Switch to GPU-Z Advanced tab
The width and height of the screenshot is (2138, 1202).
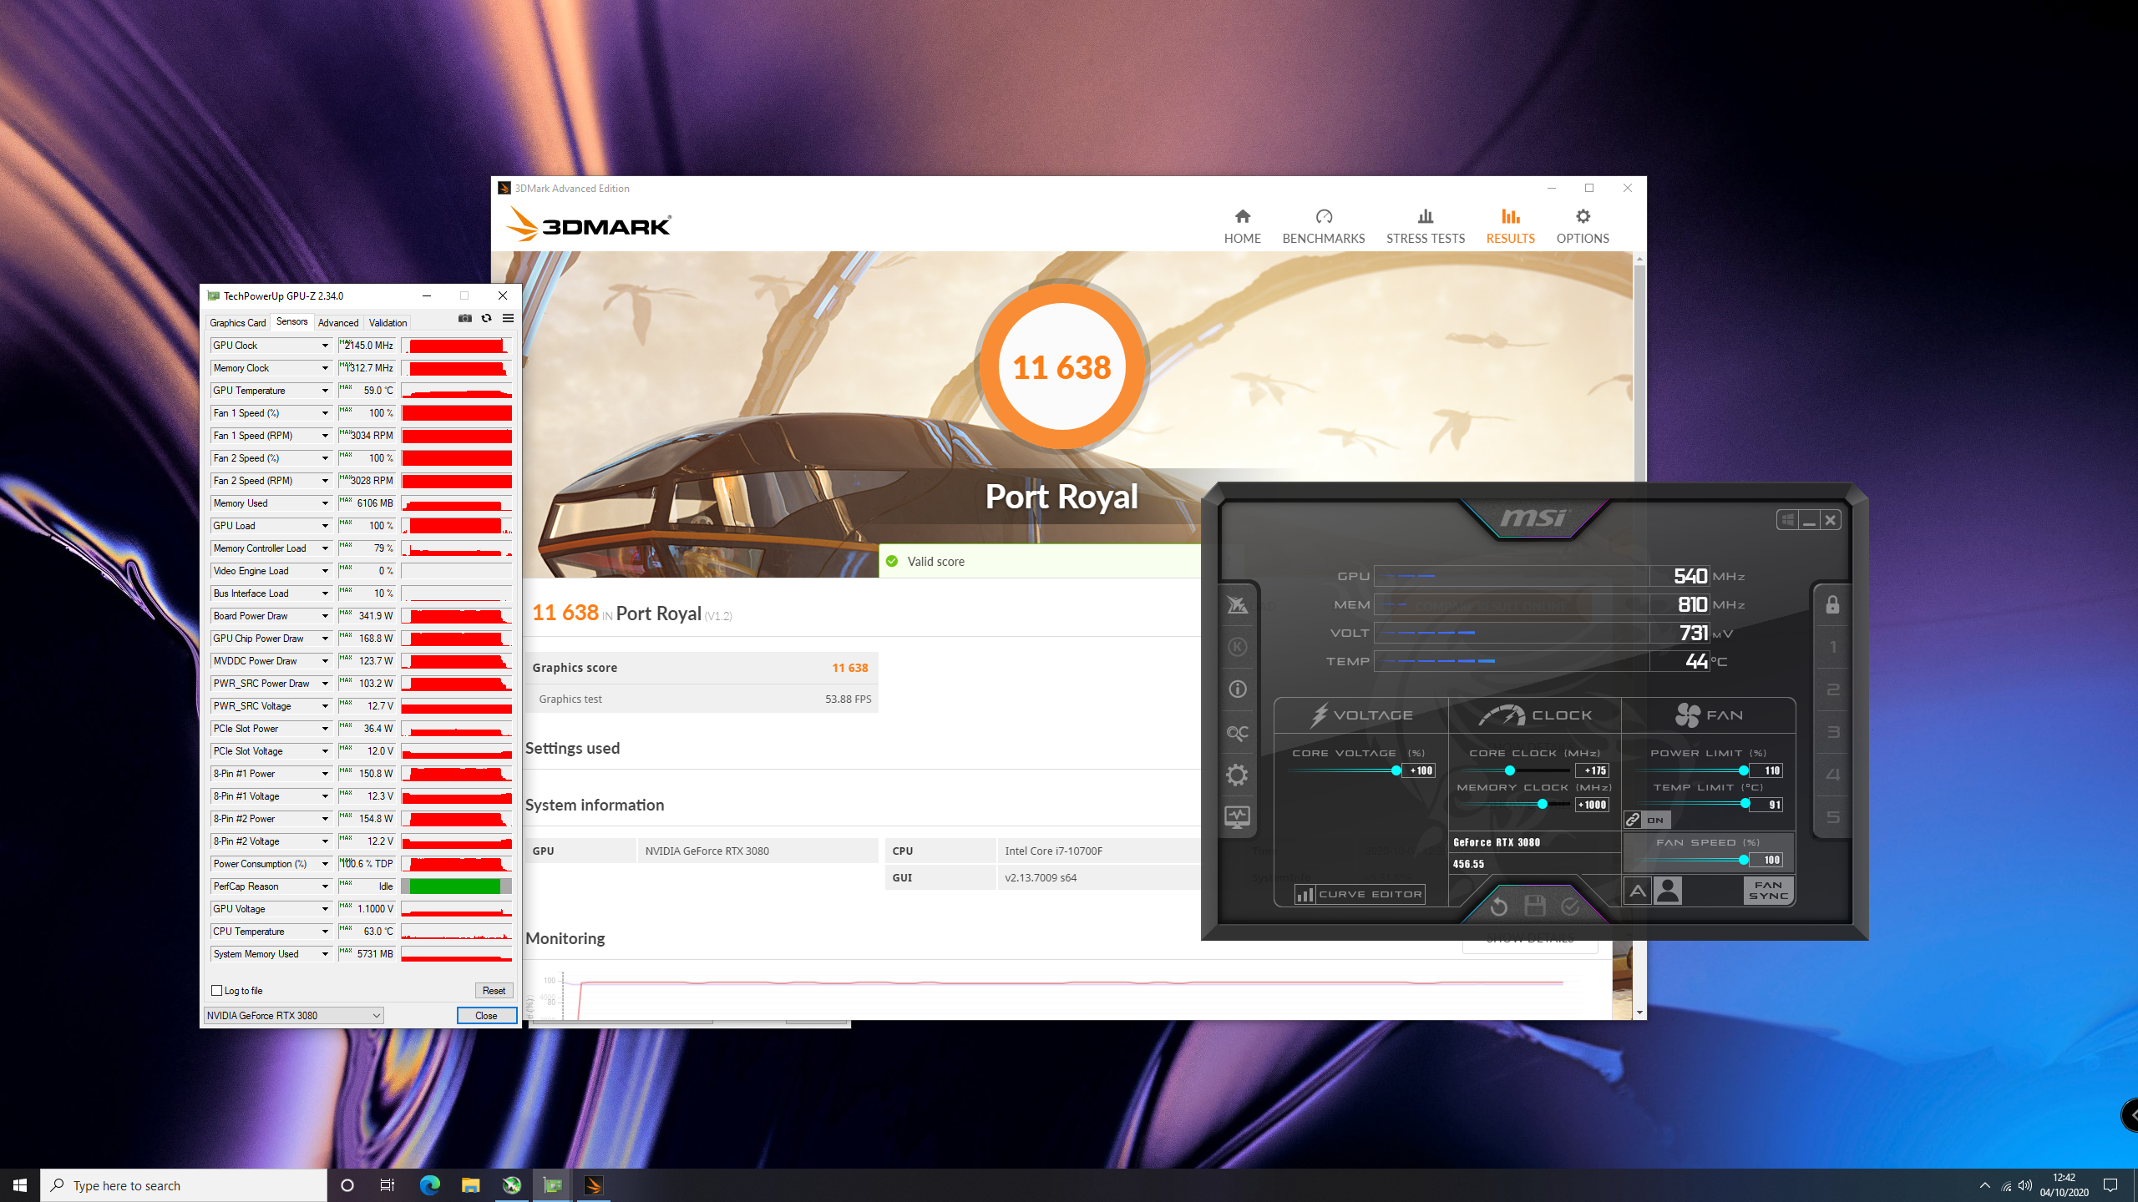coord(338,322)
